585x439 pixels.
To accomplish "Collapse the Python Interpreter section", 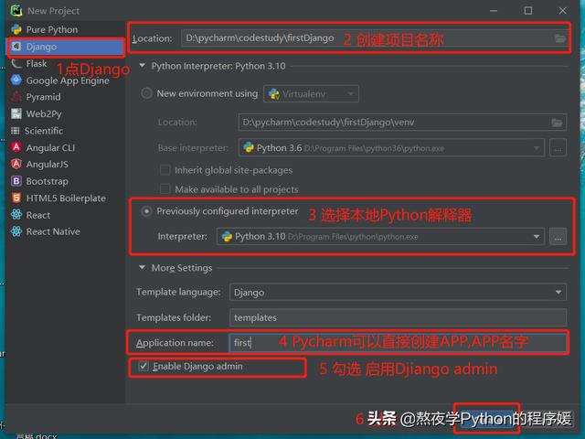I will tap(143, 66).
